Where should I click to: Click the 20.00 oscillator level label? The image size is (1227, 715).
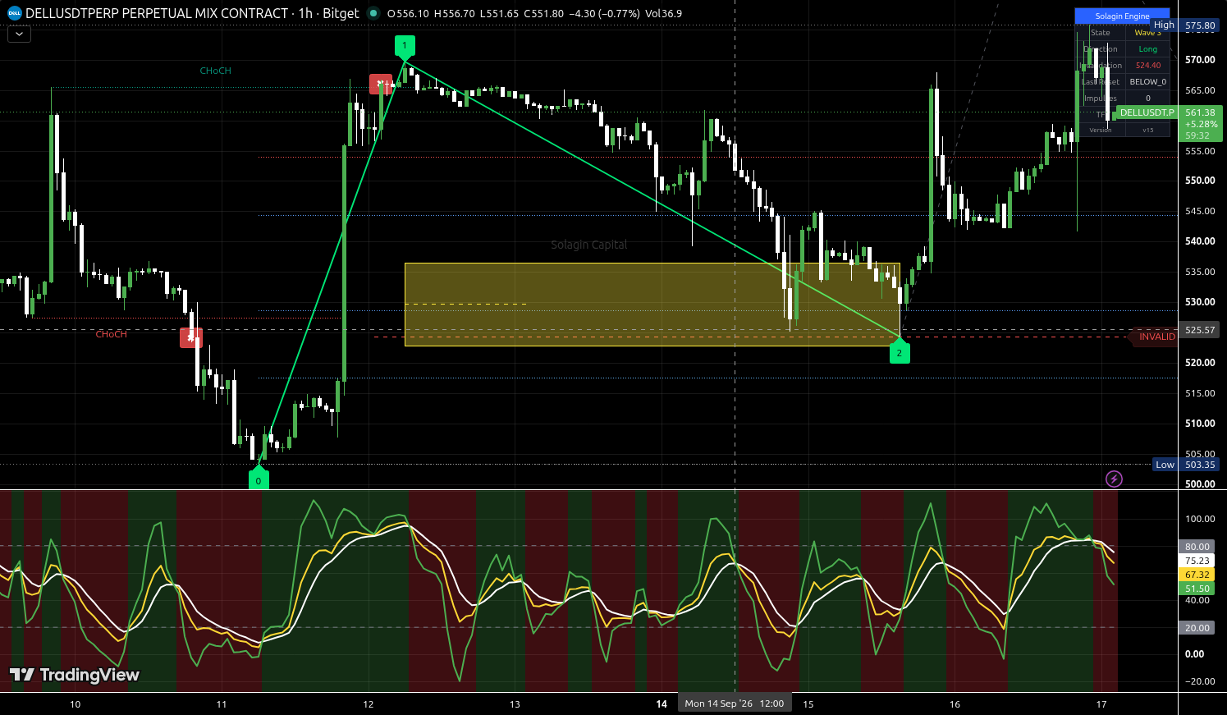coord(1197,628)
